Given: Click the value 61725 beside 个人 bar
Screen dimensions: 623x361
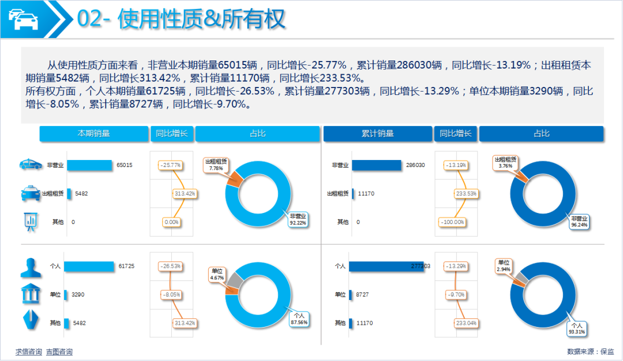Looking at the screenshot, I should click(x=126, y=266).
